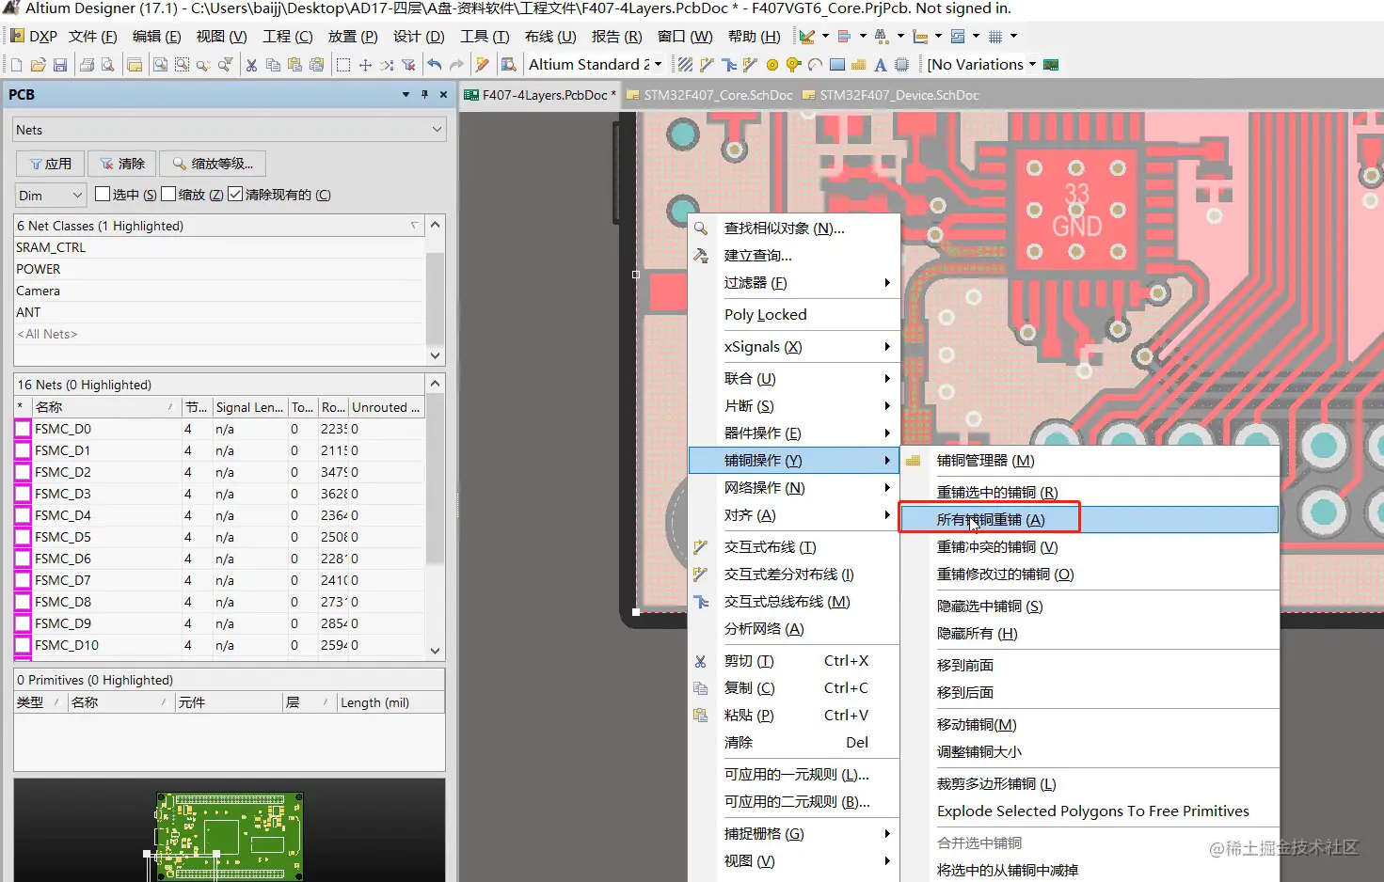Click the Place Arc icon
1384x882 pixels.
815,65
